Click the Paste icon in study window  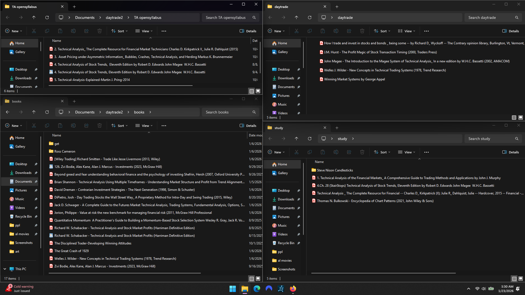pyautogui.click(x=323, y=152)
